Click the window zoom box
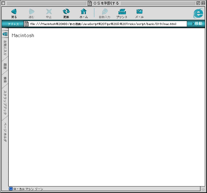The height and width of the screenshot is (193, 207). [198, 3]
